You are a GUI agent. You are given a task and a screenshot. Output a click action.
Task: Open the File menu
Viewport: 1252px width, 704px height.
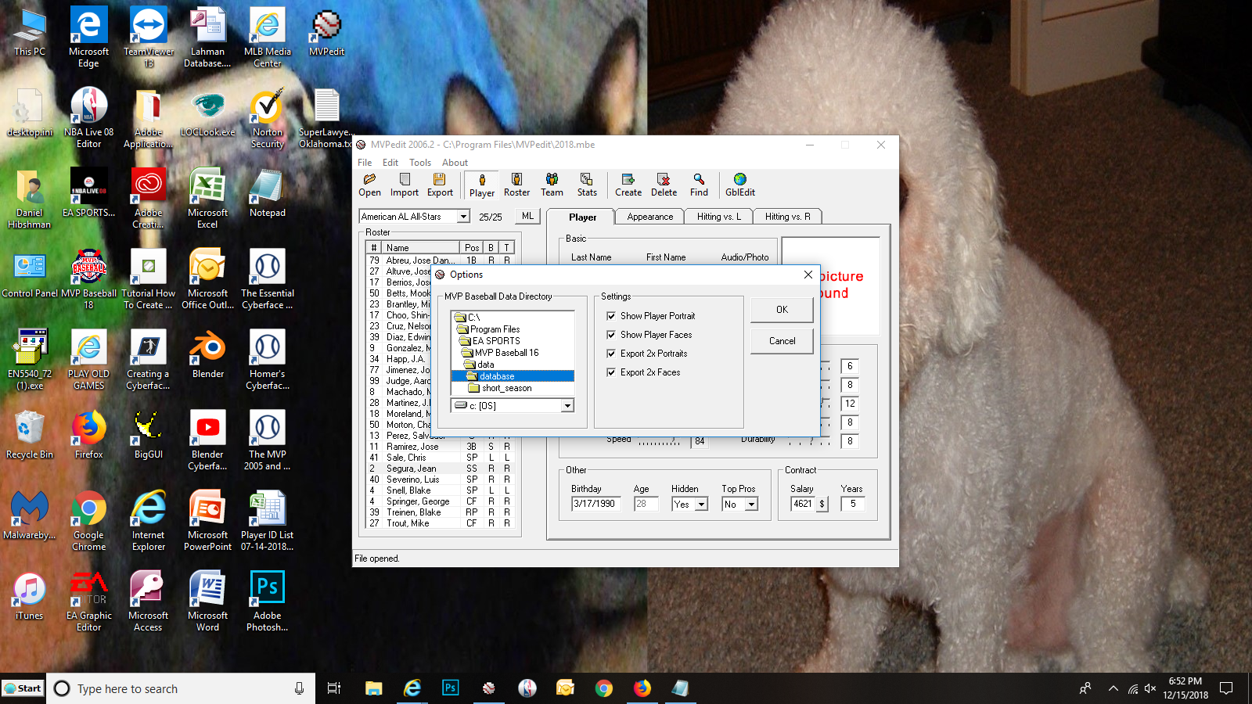tap(365, 163)
